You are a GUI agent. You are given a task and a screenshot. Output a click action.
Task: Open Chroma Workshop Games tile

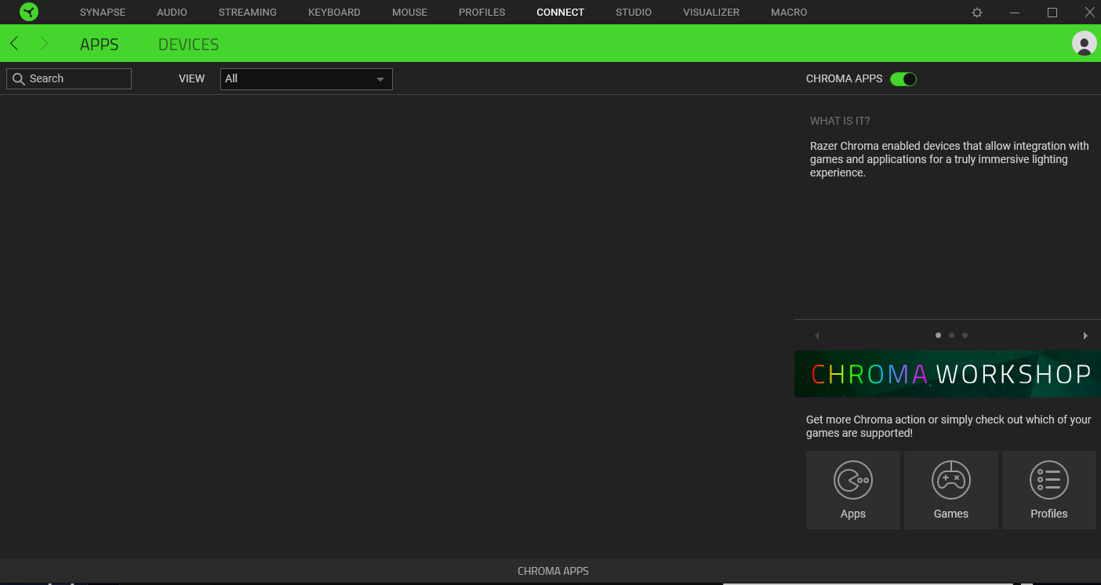click(951, 490)
